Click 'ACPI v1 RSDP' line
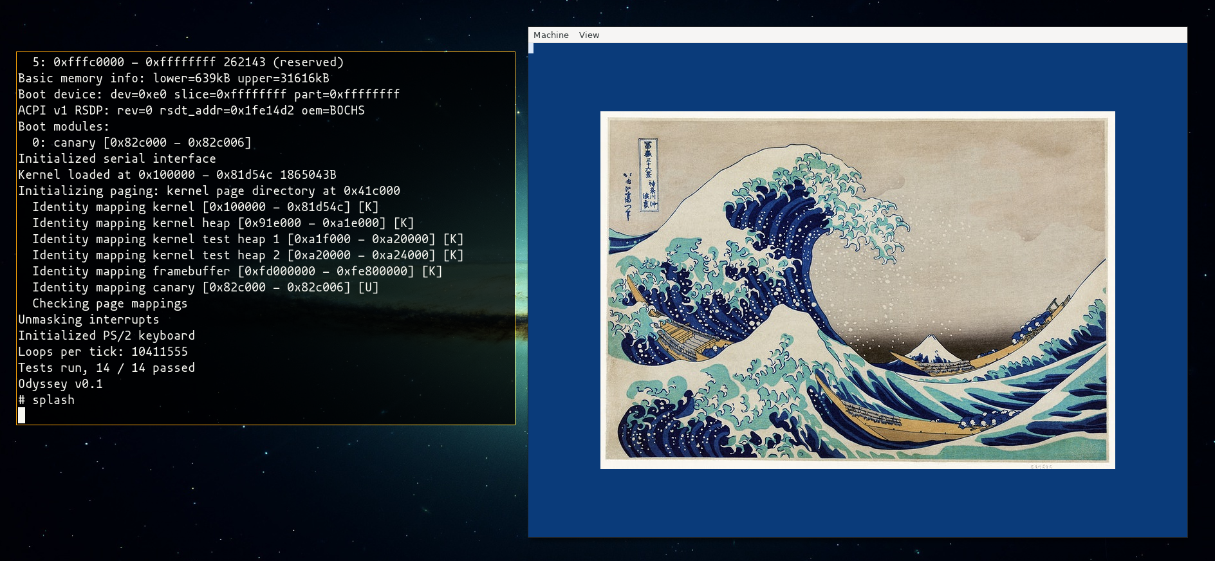This screenshot has width=1215, height=561. pyautogui.click(x=191, y=110)
